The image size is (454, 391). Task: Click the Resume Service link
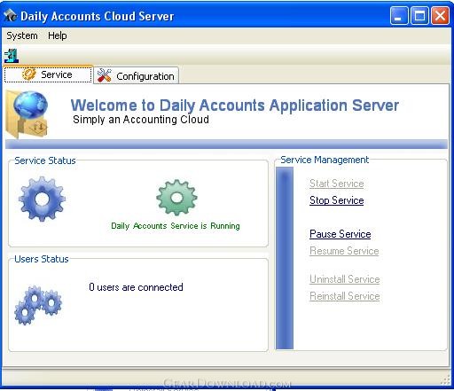(x=344, y=251)
